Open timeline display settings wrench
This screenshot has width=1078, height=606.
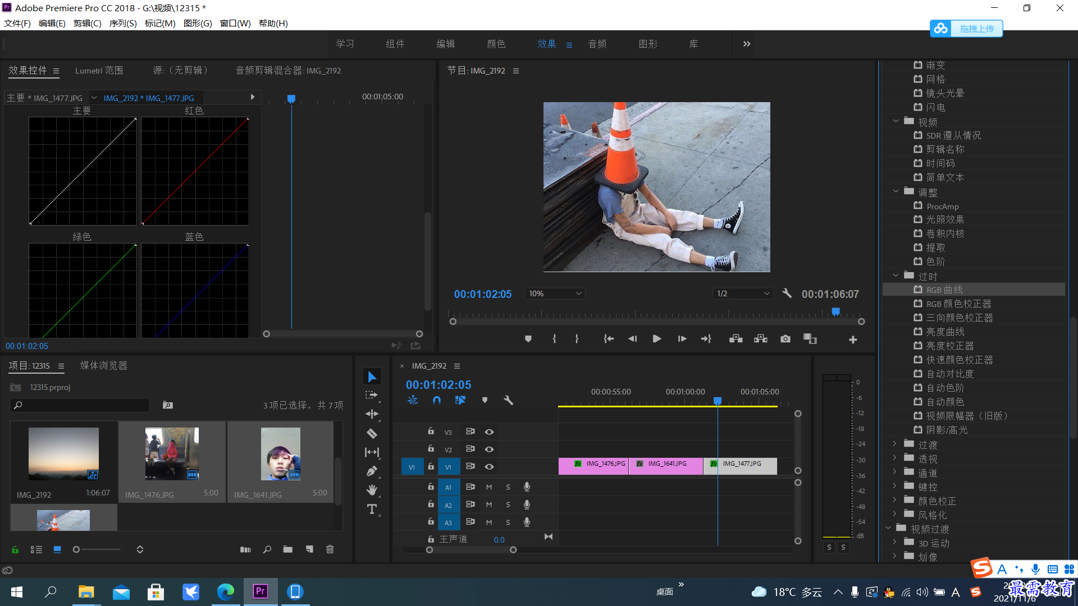tap(509, 400)
